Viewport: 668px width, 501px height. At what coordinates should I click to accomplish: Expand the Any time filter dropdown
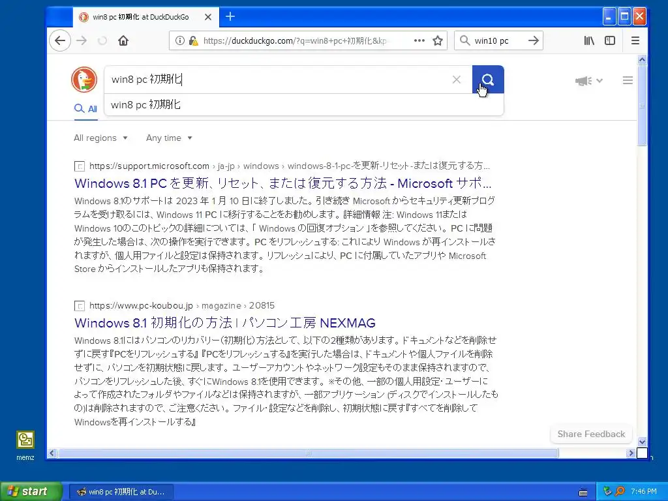point(169,138)
